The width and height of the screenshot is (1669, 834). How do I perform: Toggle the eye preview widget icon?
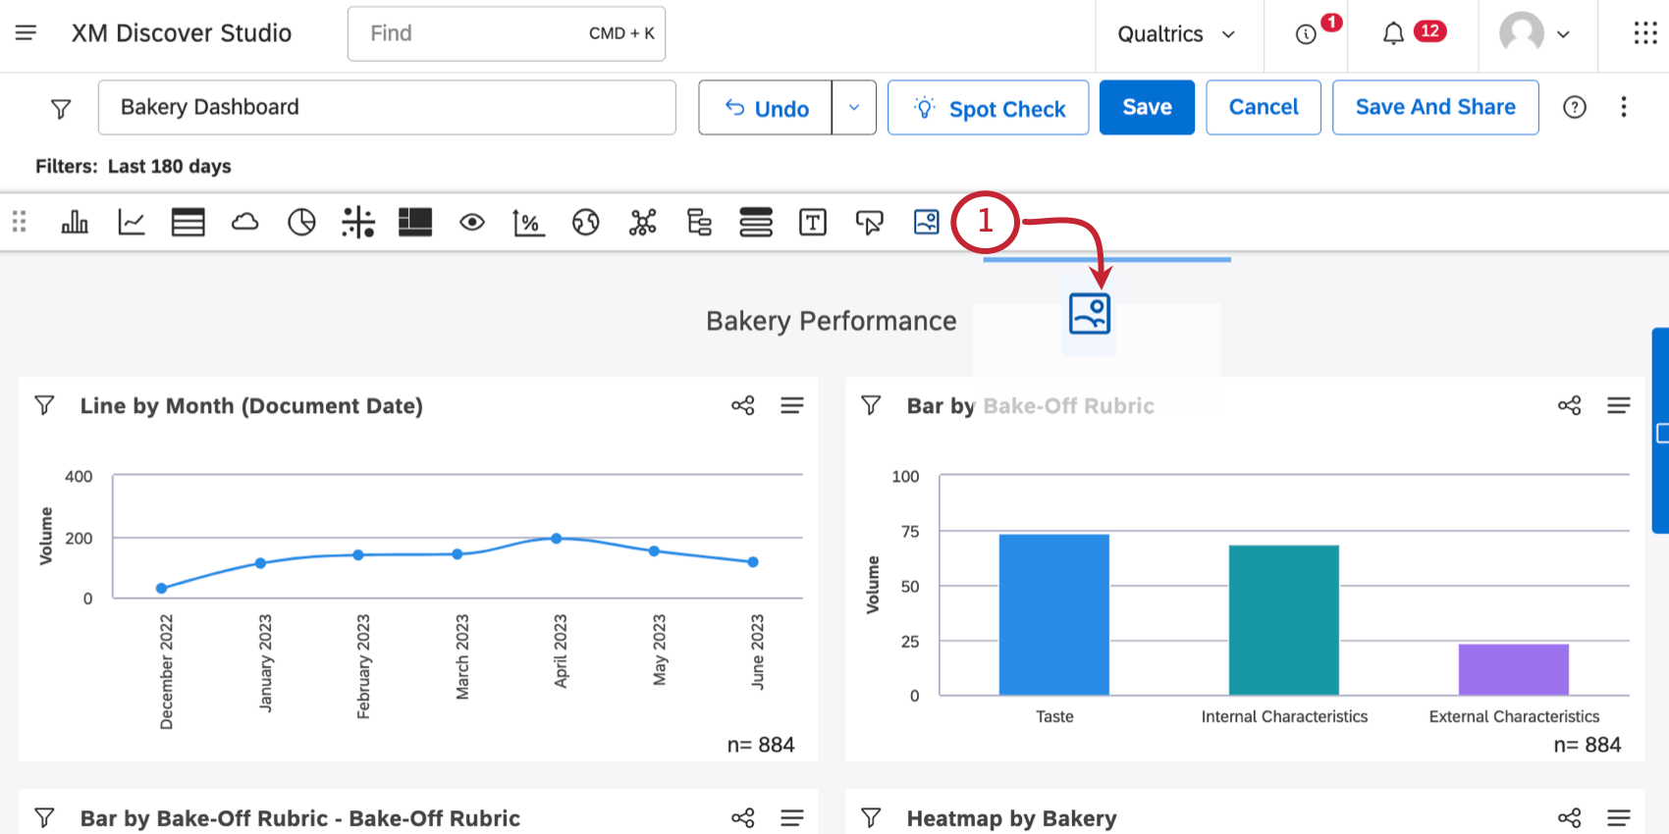pyautogui.click(x=472, y=223)
